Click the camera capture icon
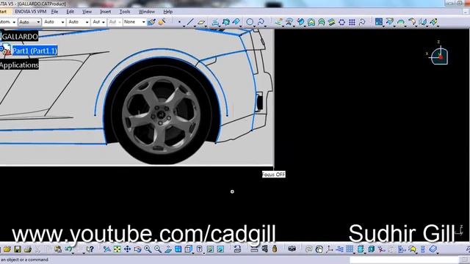 click(x=292, y=249)
